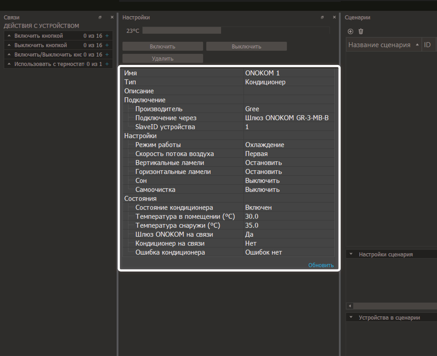
Task: Click the add scenario plus icon
Action: (350, 31)
